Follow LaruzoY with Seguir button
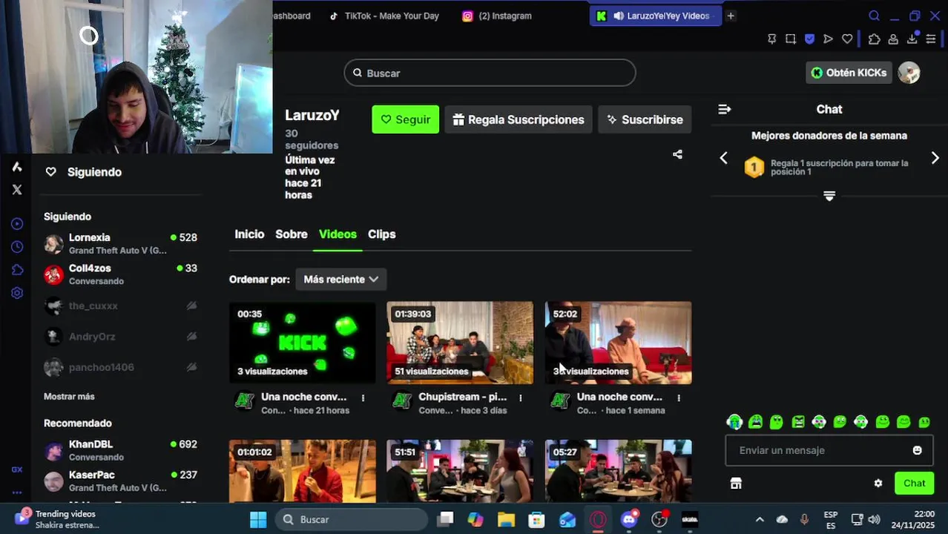Viewport: 948px width, 534px height. pyautogui.click(x=405, y=119)
